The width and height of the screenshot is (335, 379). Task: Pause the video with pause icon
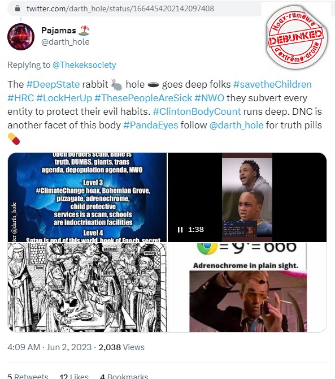[180, 230]
